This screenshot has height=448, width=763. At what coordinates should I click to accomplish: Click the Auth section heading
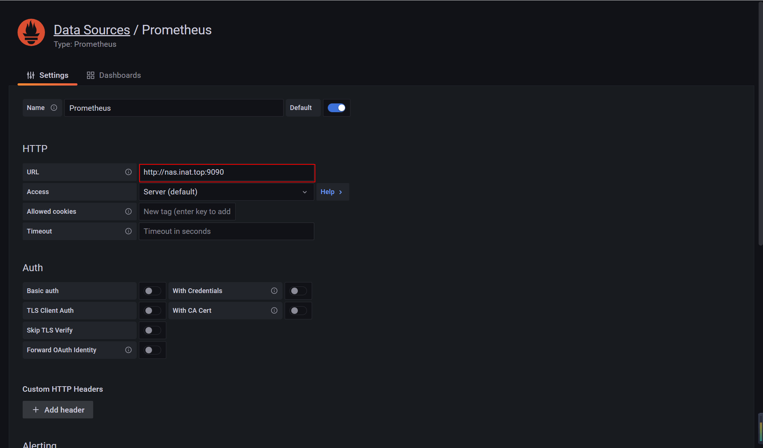click(x=33, y=268)
